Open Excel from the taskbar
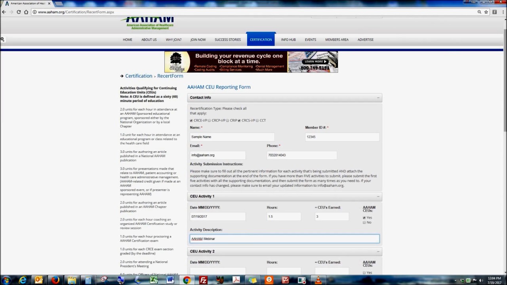The width and height of the screenshot is (507, 285). [x=154, y=280]
